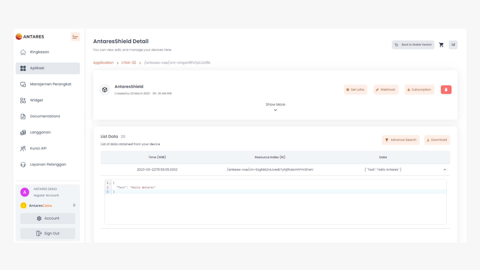Open Langganan subscription menu
The width and height of the screenshot is (480, 270).
[48, 132]
